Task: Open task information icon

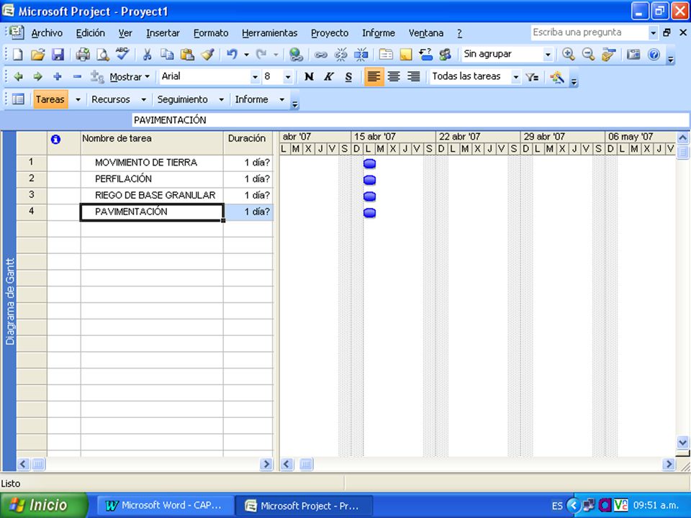Action: point(386,55)
